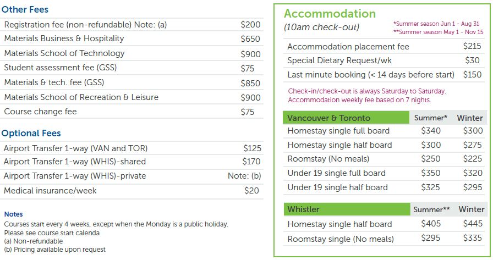This screenshot has height=260, width=493.
Task: Select the Last minute booking $150 price
Action: [472, 75]
